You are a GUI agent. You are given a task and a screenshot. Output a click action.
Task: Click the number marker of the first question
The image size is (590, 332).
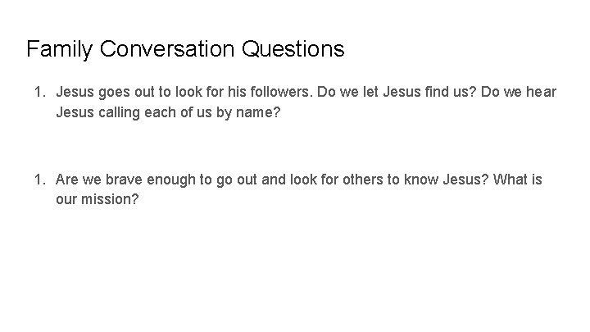pos(39,93)
